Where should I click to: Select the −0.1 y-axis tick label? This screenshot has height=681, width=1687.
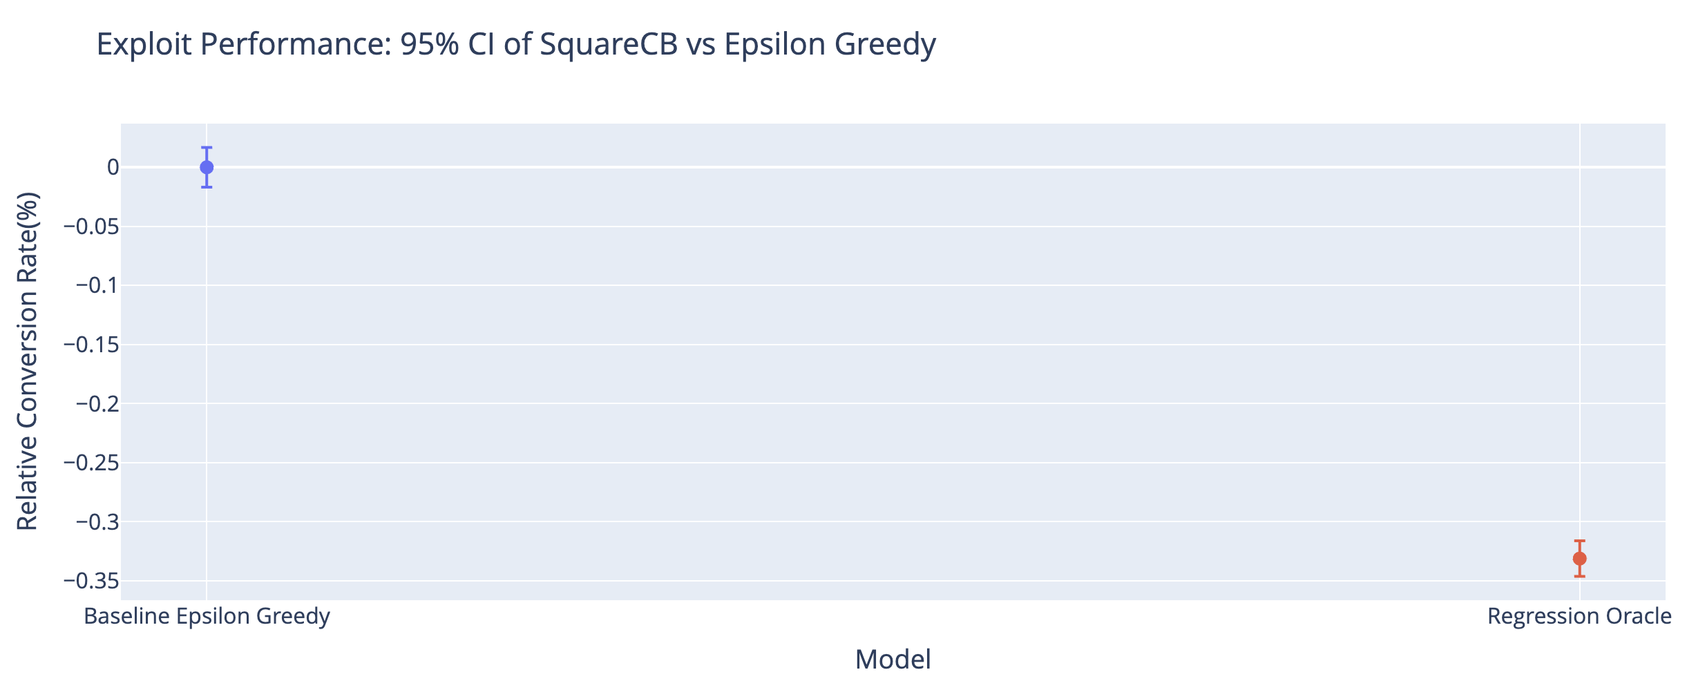97,285
